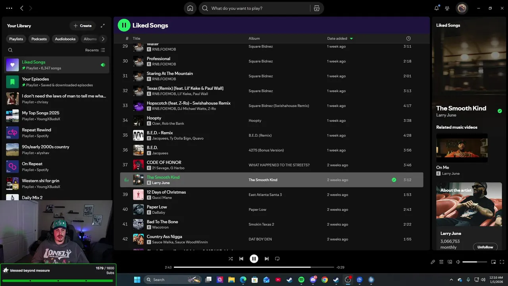Screen dimensions: 508x286
Task: Open Google Chrome in the taskbar
Action: tap(325, 280)
